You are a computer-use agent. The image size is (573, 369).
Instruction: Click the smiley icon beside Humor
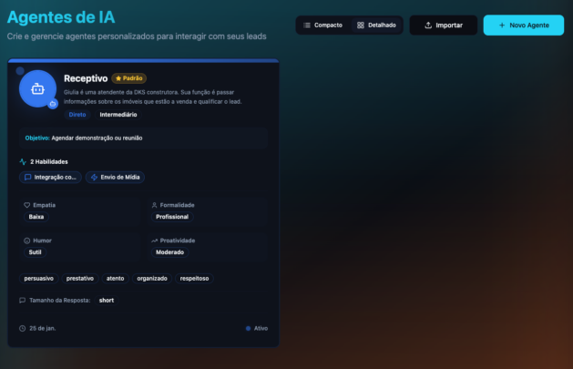26,241
